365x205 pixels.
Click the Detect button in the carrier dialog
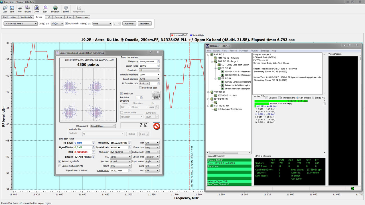click(x=131, y=134)
